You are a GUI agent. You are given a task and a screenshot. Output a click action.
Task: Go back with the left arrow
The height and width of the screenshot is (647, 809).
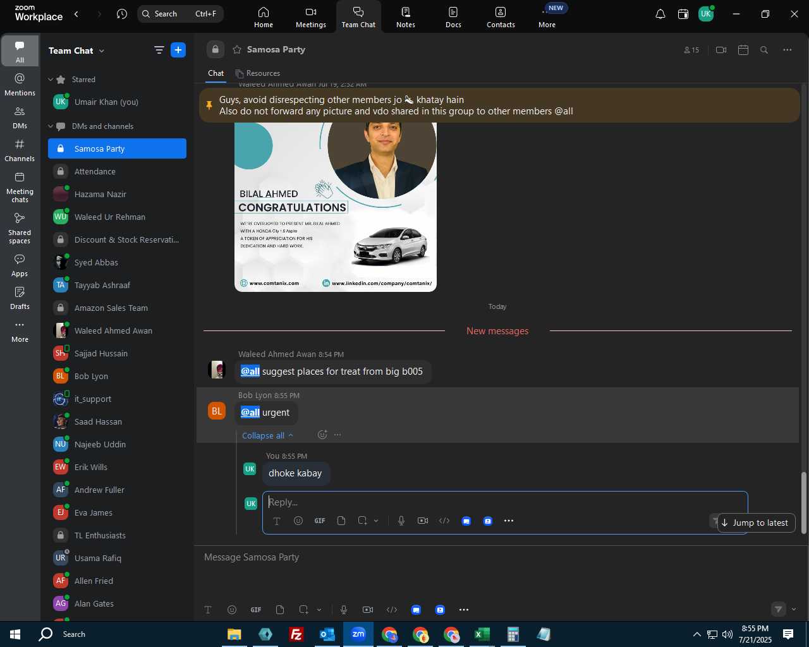[x=76, y=14]
